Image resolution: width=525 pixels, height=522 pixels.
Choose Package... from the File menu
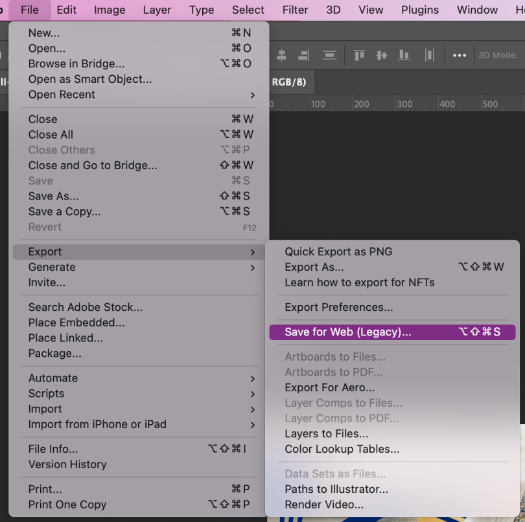click(139, 354)
